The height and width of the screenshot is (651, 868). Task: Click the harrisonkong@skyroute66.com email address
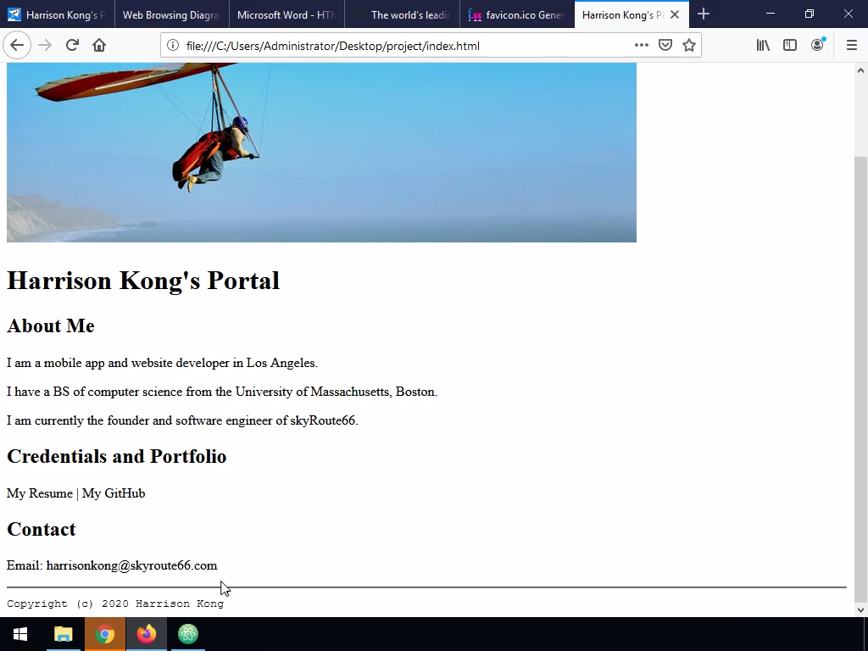[131, 565]
